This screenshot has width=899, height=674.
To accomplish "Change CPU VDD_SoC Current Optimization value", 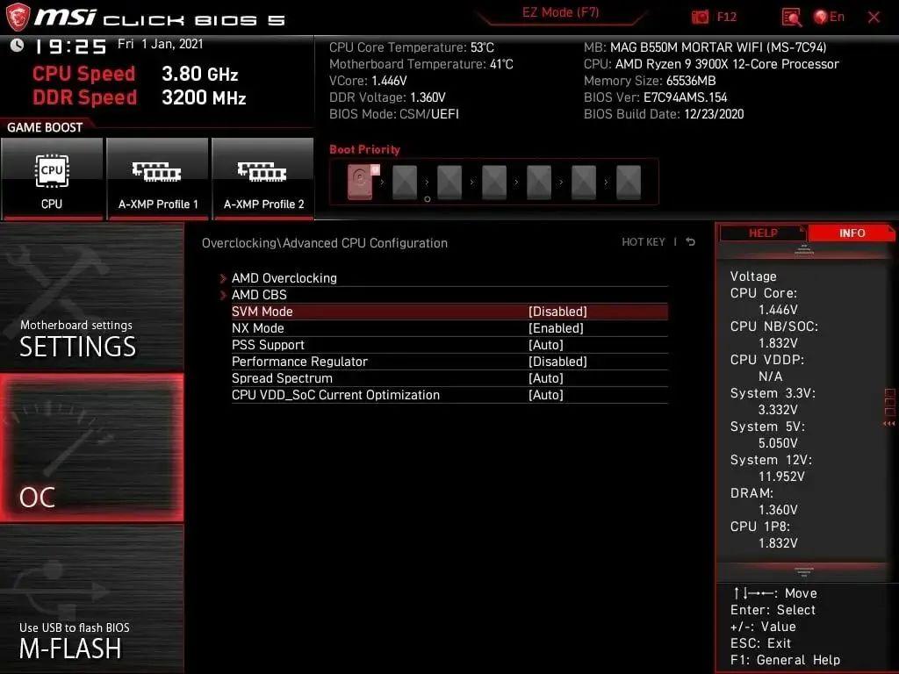I will [x=546, y=394].
